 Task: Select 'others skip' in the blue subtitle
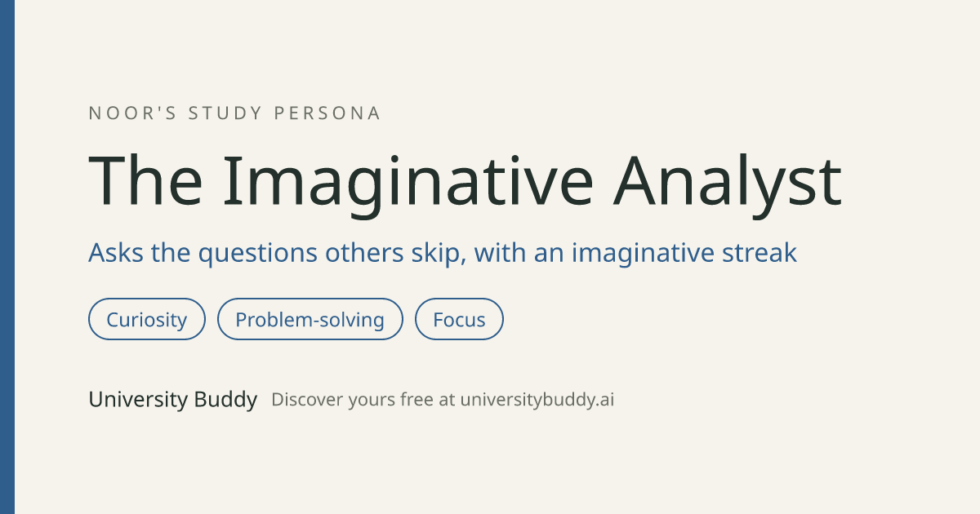point(396,252)
